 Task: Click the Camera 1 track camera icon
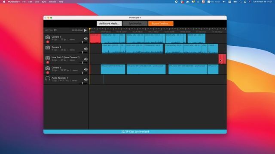point(48,37)
